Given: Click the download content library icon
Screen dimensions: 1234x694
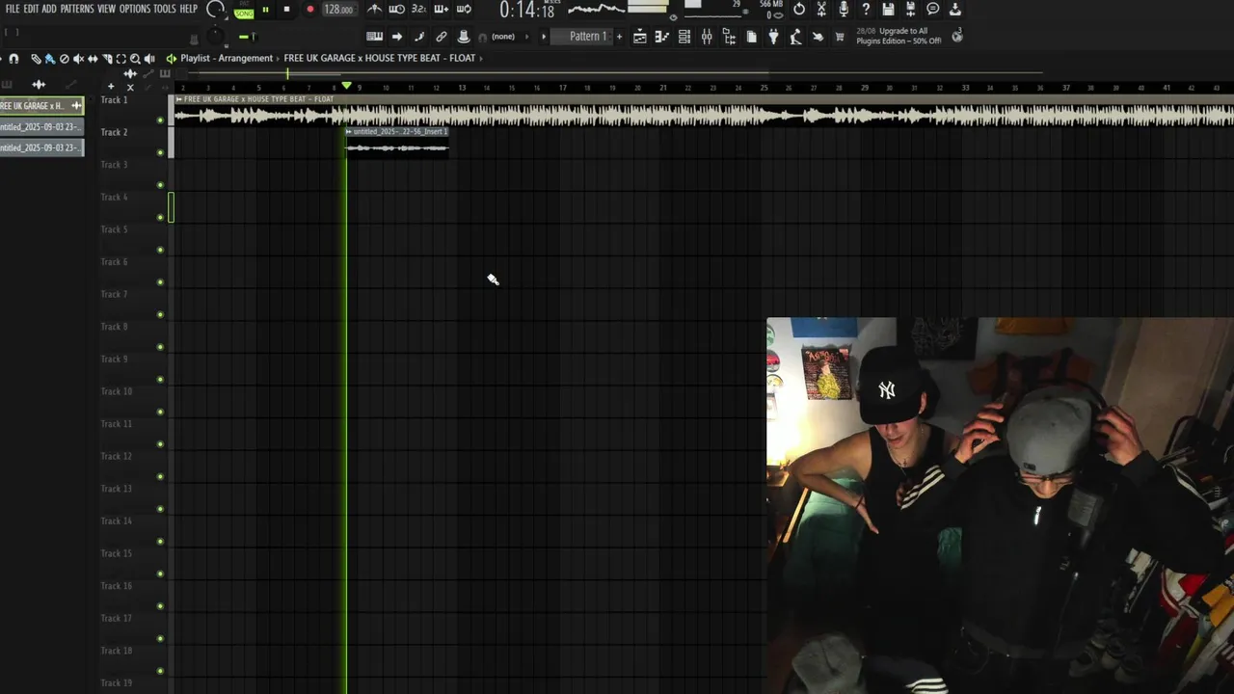Looking at the screenshot, I should [x=955, y=10].
